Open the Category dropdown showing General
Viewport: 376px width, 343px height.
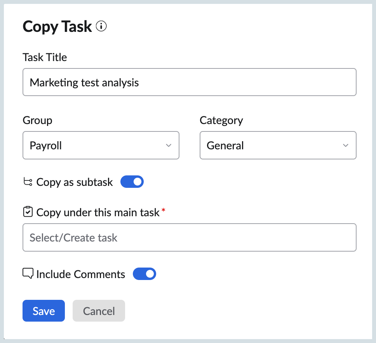pyautogui.click(x=278, y=145)
